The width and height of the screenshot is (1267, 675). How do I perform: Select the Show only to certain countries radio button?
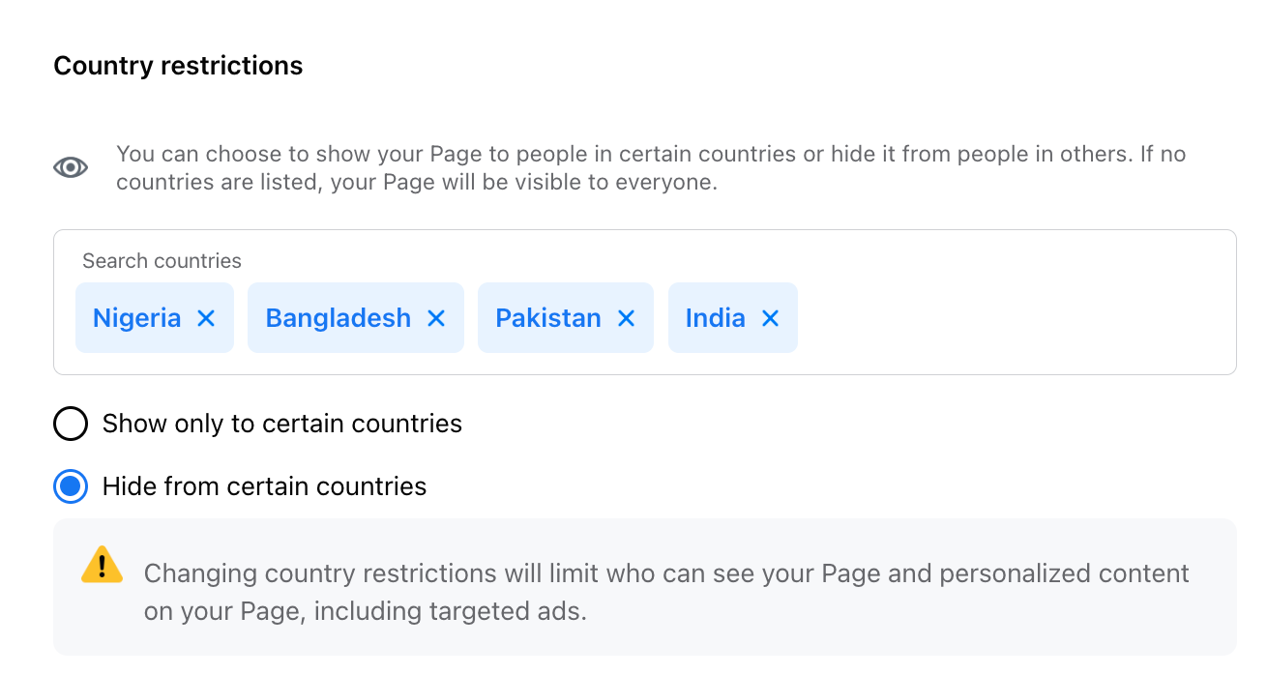point(71,424)
